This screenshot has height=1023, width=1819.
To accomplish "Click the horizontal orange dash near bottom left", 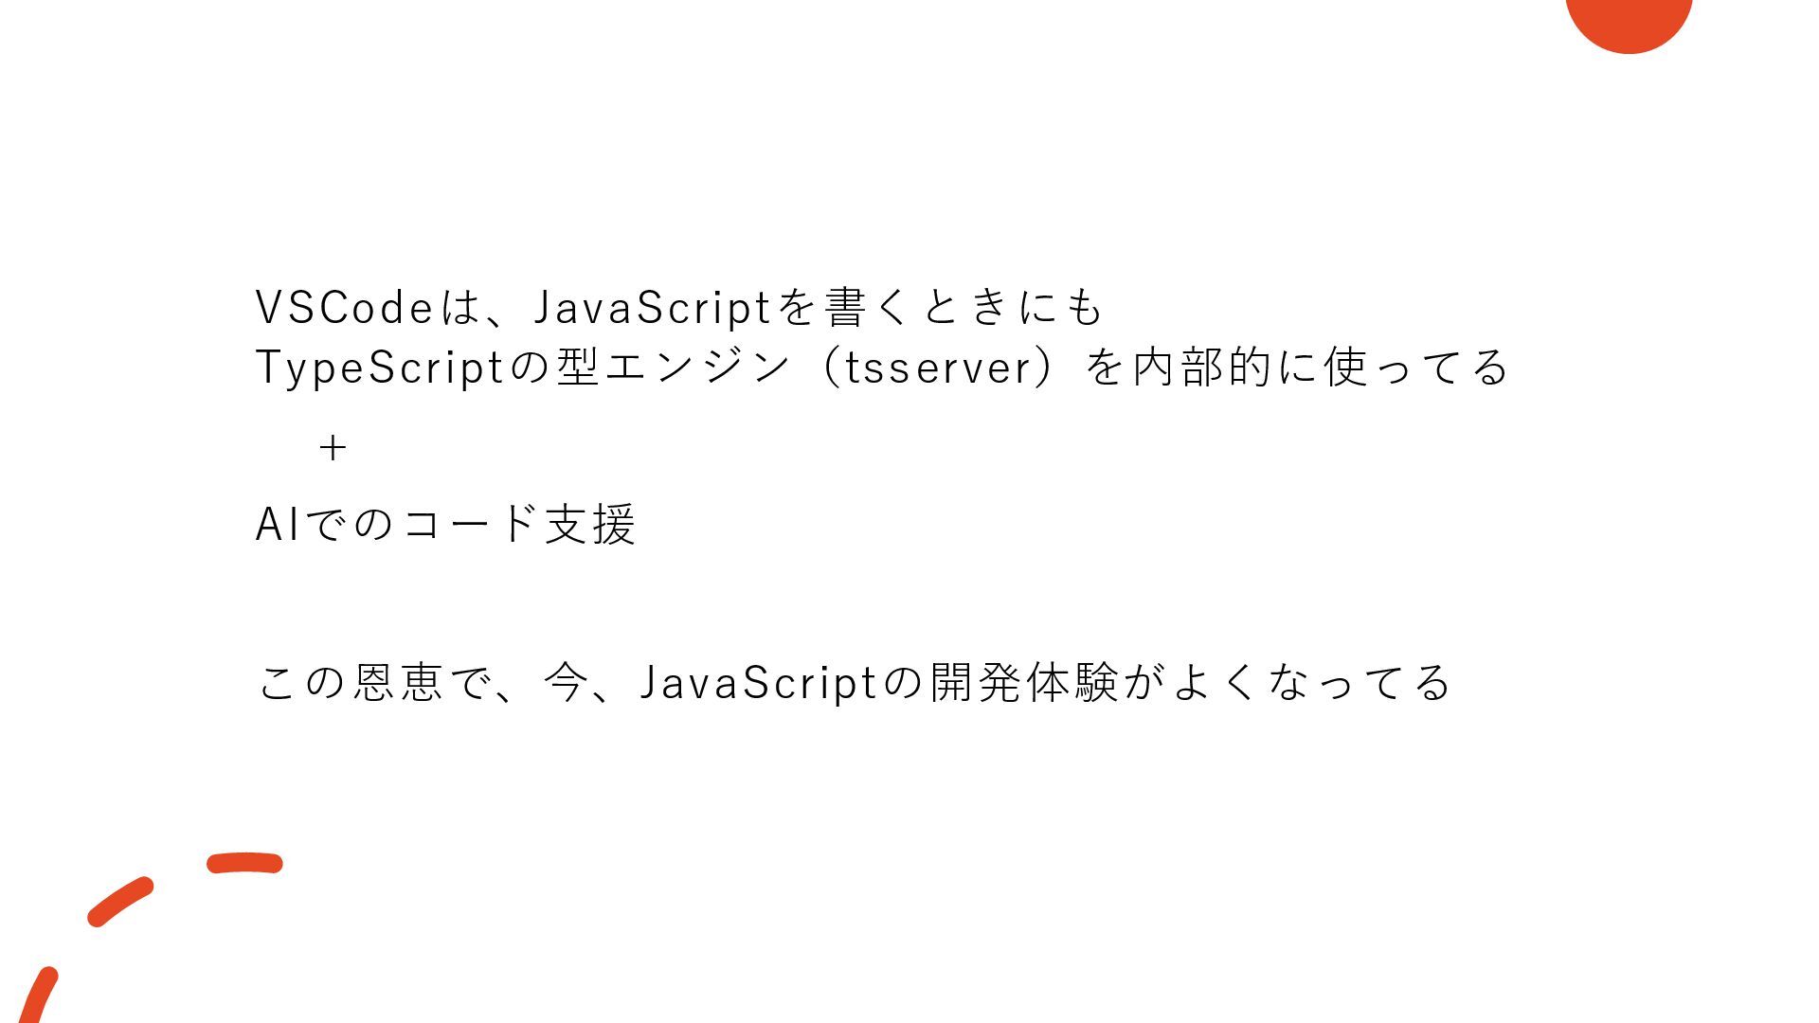I will coord(244,862).
